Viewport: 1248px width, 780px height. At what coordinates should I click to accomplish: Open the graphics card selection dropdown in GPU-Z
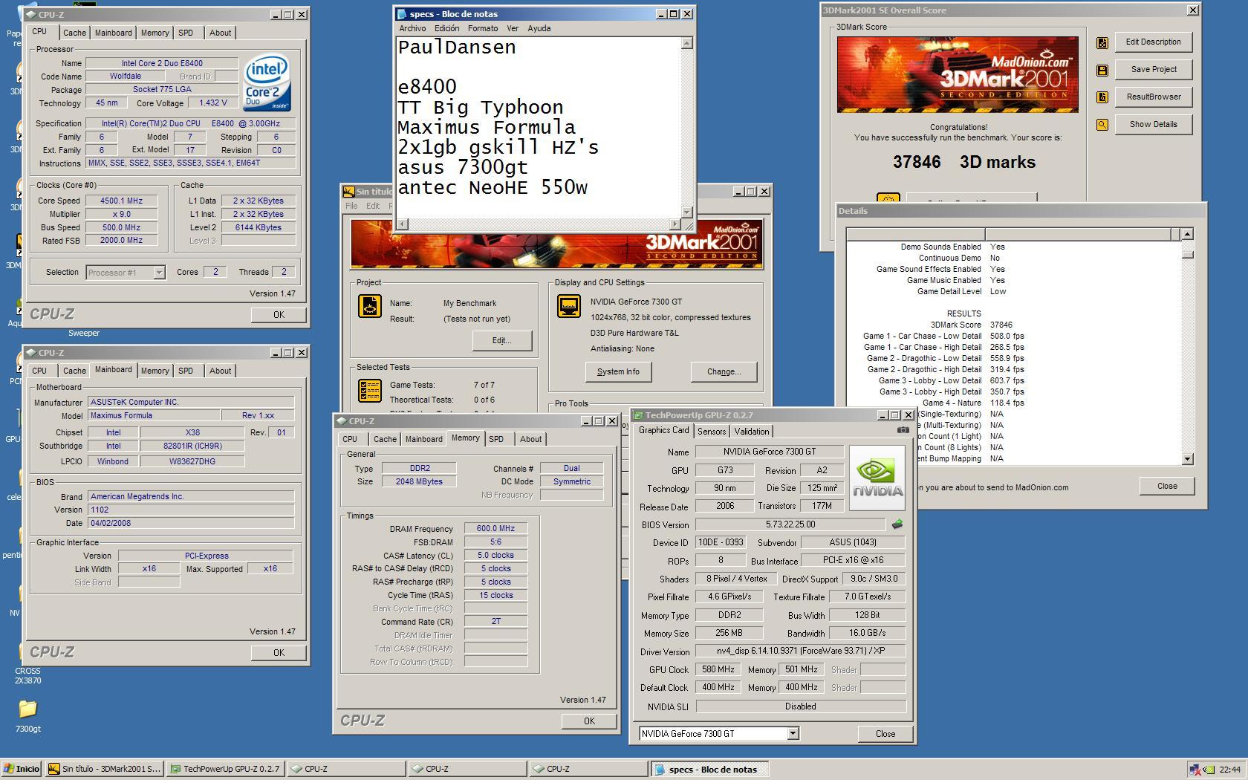[x=793, y=733]
